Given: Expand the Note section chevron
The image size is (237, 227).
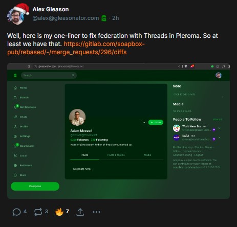Looking at the screenshot, I should (222, 97).
